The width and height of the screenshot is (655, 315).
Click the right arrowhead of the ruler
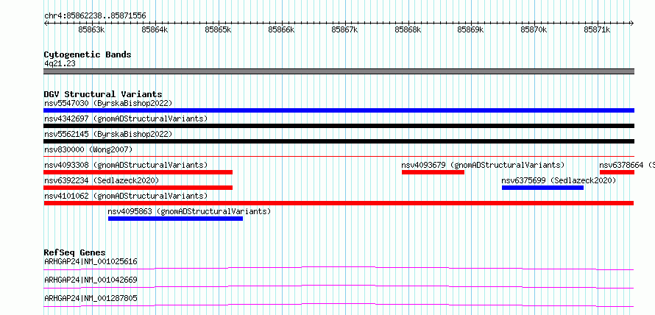632,23
